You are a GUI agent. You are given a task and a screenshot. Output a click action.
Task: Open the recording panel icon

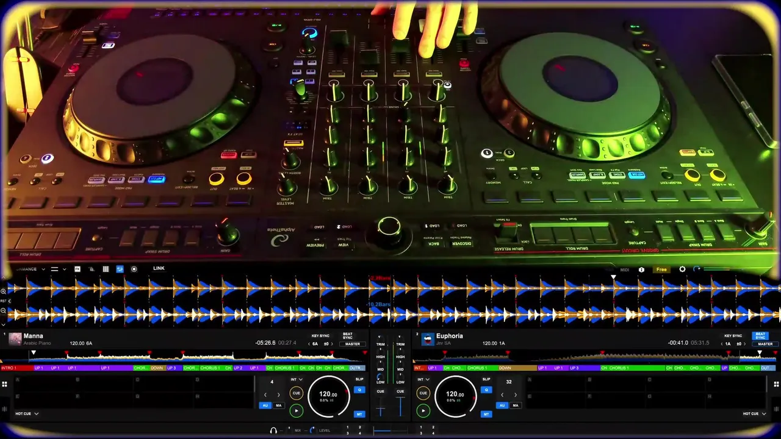134,269
